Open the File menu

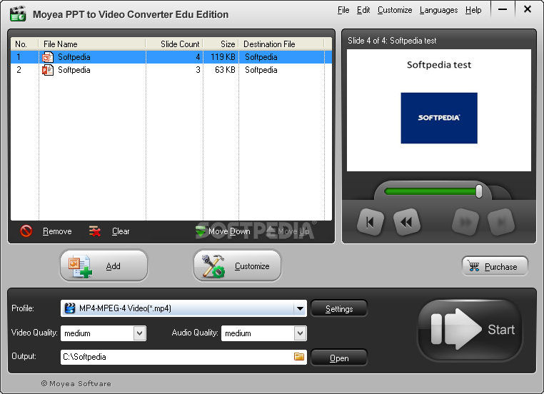[343, 10]
